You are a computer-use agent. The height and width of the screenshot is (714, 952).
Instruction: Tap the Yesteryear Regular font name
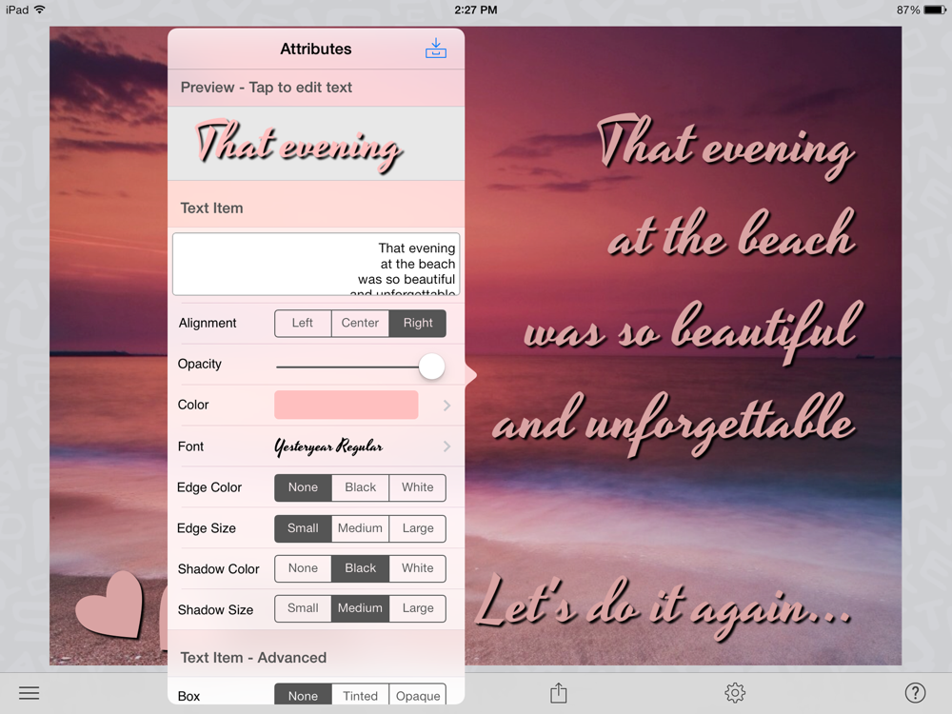(328, 446)
